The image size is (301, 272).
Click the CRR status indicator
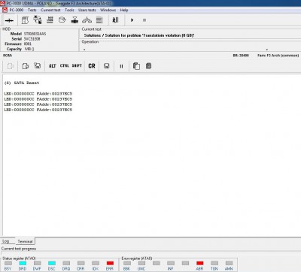(81, 263)
